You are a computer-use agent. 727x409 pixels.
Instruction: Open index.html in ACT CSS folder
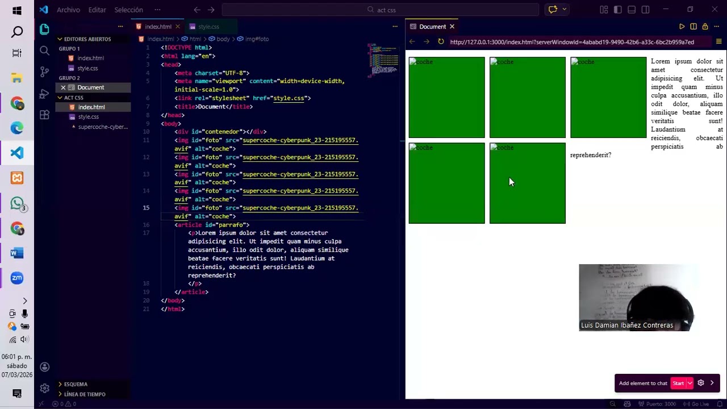(91, 107)
